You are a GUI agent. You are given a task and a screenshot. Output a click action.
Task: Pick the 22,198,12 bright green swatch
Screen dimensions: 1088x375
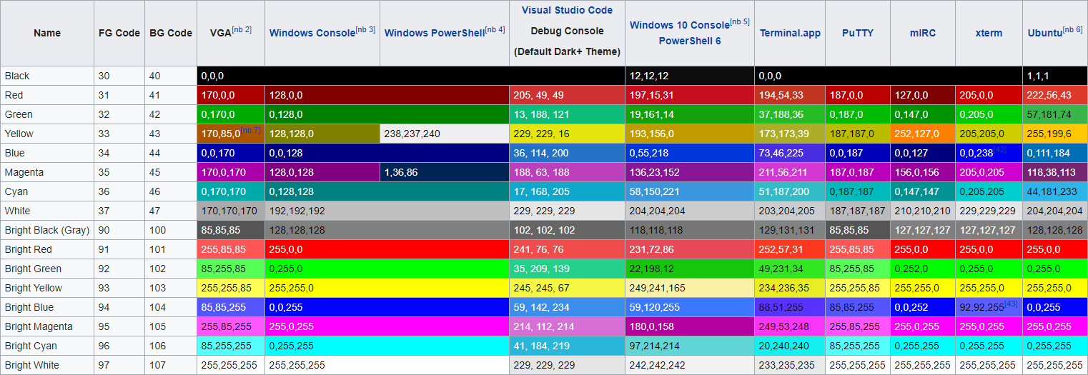[x=690, y=269]
